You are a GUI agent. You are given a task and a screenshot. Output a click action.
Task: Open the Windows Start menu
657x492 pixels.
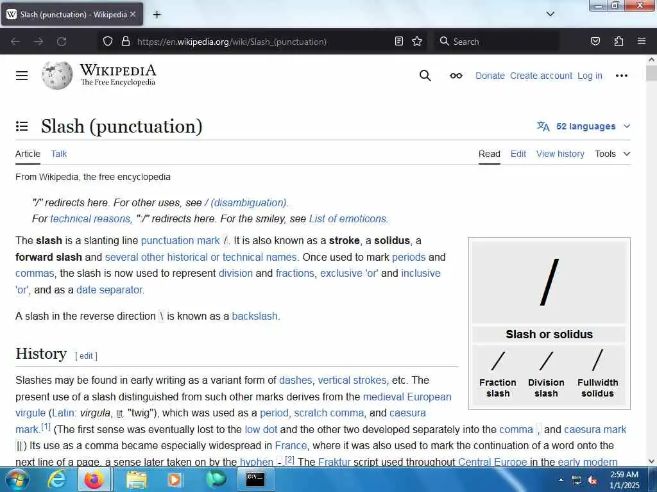click(17, 479)
